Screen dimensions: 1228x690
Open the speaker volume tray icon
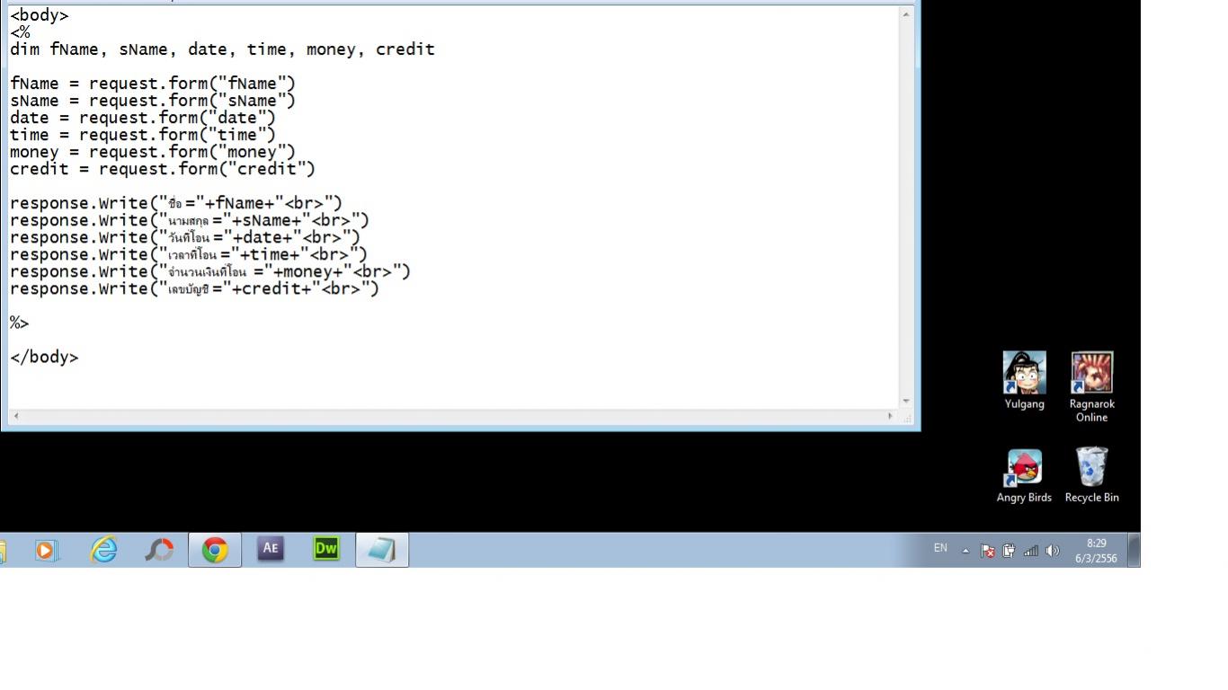pos(1053,551)
